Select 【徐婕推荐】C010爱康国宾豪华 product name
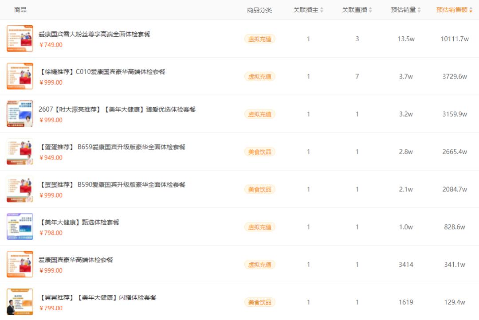Viewport: 479px width, 320px height. pos(101,71)
